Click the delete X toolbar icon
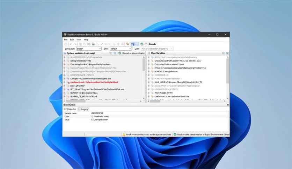This screenshot has height=169, width=292. (88, 44)
